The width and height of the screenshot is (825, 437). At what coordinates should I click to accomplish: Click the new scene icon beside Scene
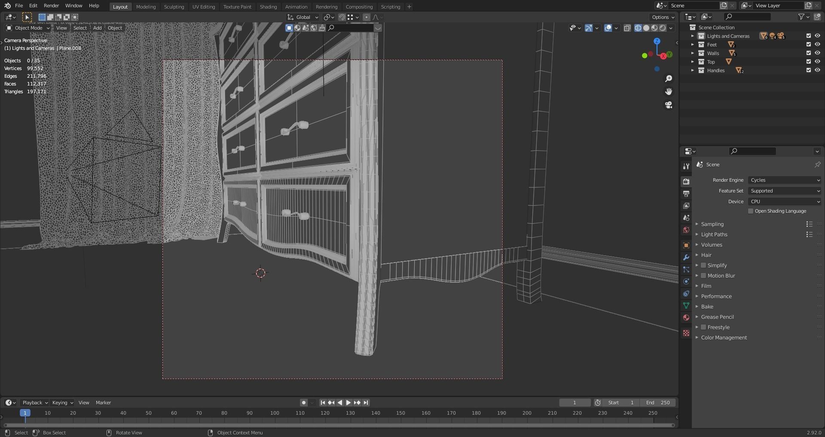tap(724, 6)
